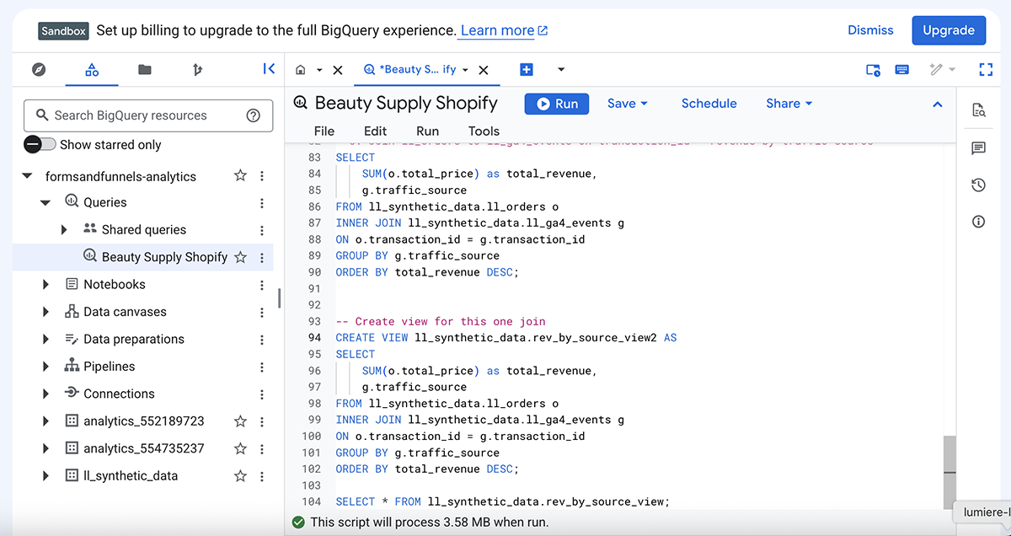Screen dimensions: 1011x536
Task: Open the Share dropdown
Action: [789, 103]
